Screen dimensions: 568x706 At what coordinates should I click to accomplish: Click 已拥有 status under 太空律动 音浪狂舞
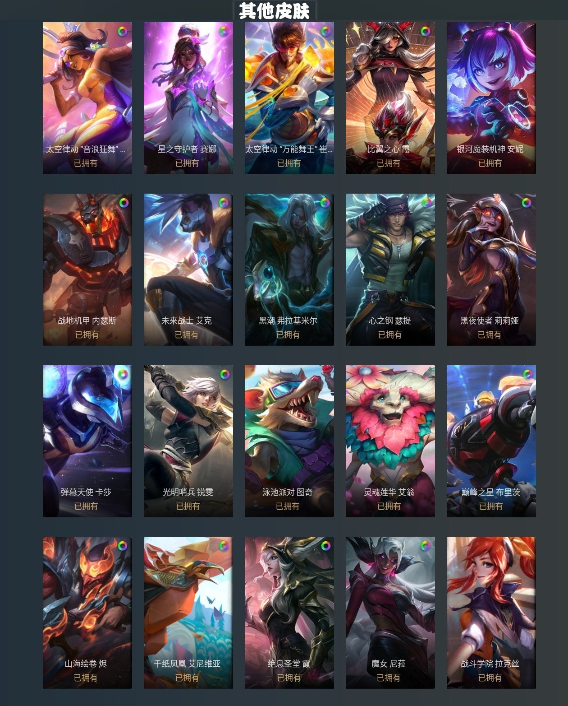click(x=86, y=163)
